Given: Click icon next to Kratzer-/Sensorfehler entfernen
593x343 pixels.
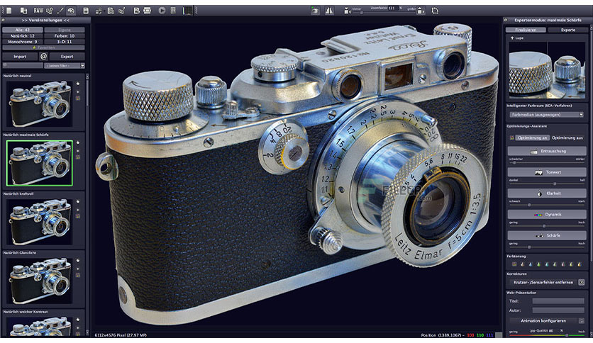Looking at the screenshot, I should [x=581, y=282].
